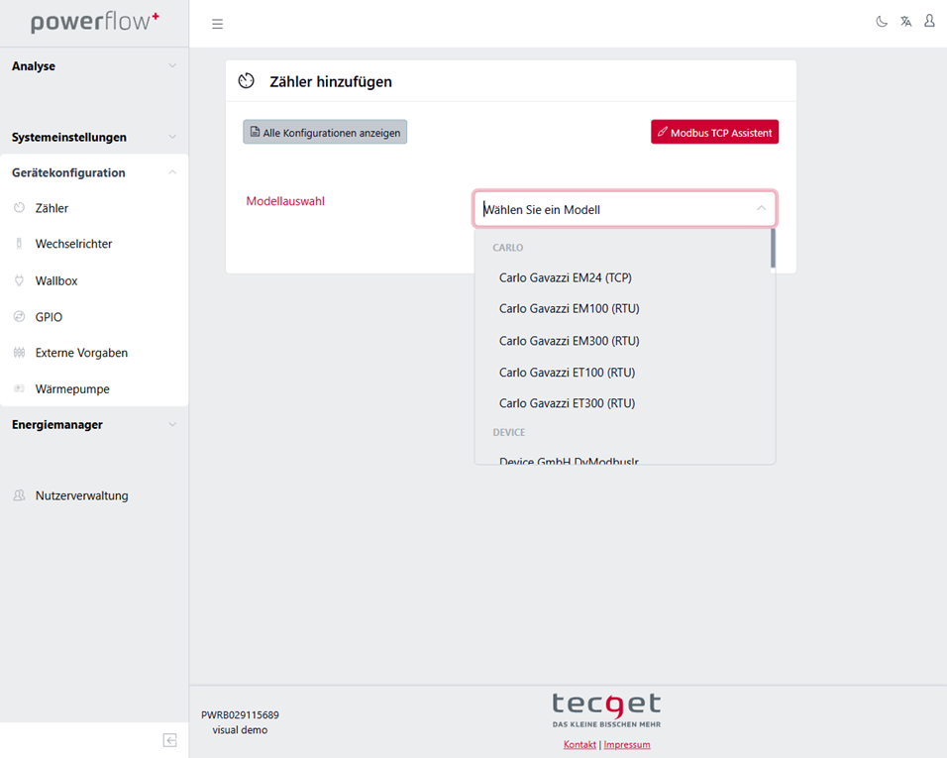Screen dimensions: 947x758
Task: Click the dropdown list scrollbar thumb
Action: coord(773,249)
